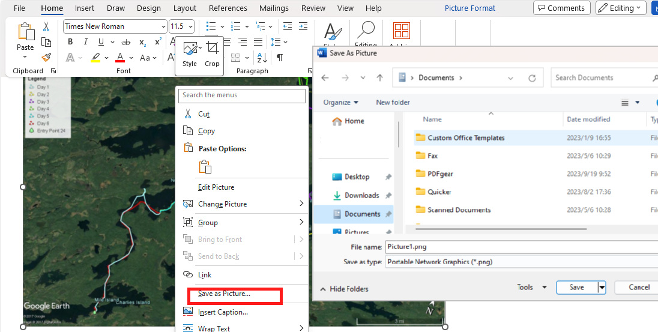The image size is (658, 332).
Task: Click the Cut scissors icon in ribbon
Action: (46, 27)
